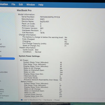Screen dimensions: 105x105
Task: Open the System Information app menu
Action: tap(4, 4)
